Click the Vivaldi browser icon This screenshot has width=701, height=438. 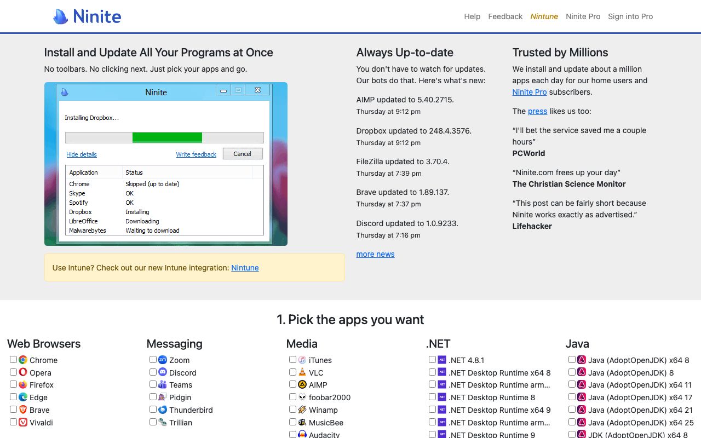point(23,422)
